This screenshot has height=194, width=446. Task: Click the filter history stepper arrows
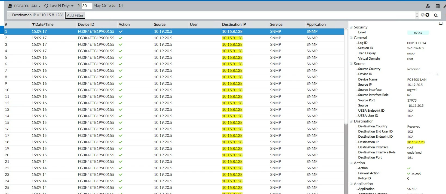(417, 15)
